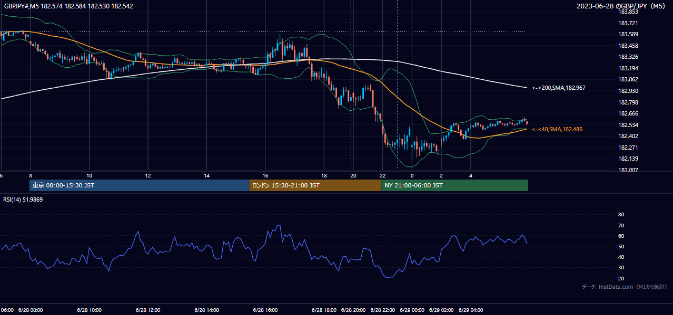
Task: Click price axis value 182.402
Action: 628,136
